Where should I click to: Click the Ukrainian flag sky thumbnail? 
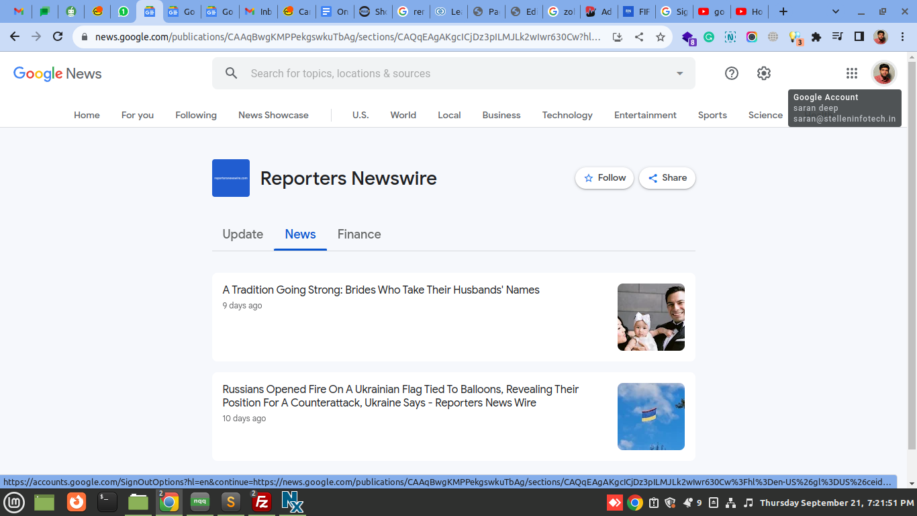(651, 417)
